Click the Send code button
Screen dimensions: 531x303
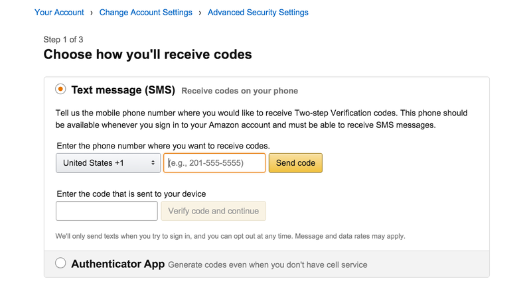(295, 163)
